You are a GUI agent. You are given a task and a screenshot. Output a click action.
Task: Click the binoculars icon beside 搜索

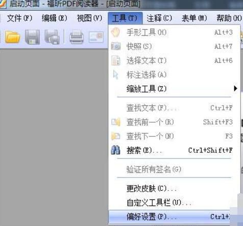click(115, 150)
